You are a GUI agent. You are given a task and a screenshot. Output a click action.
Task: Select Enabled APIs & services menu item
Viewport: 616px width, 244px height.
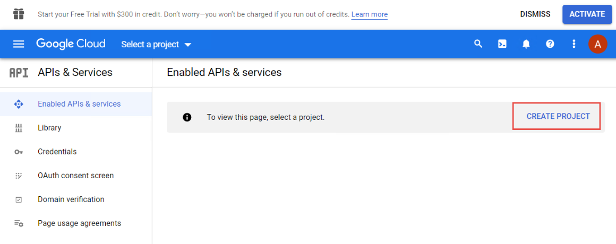tap(79, 104)
